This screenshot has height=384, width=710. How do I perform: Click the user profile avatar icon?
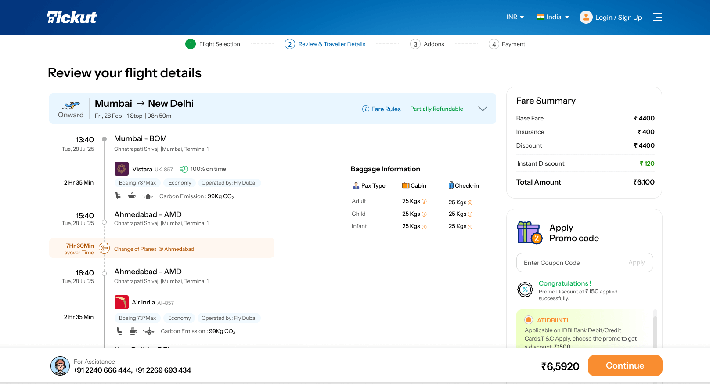586,17
